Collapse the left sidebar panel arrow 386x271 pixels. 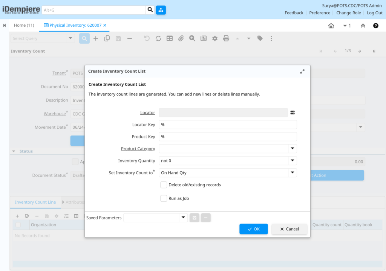(5, 25)
